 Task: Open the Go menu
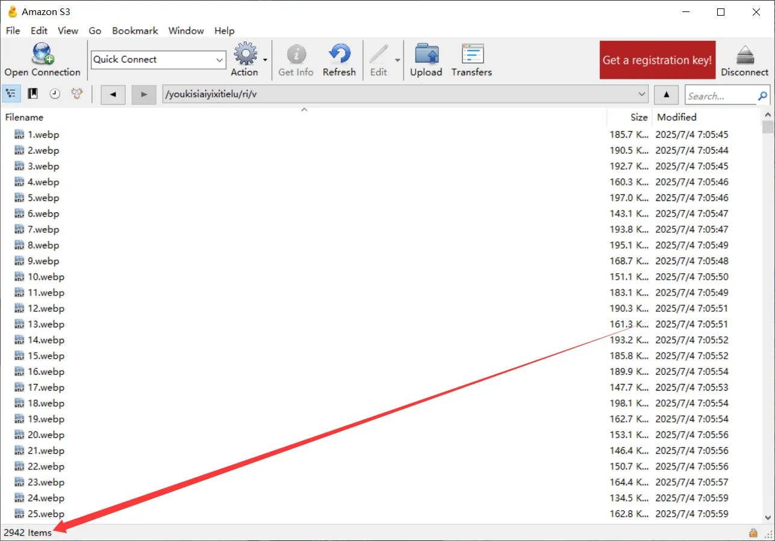pos(95,31)
